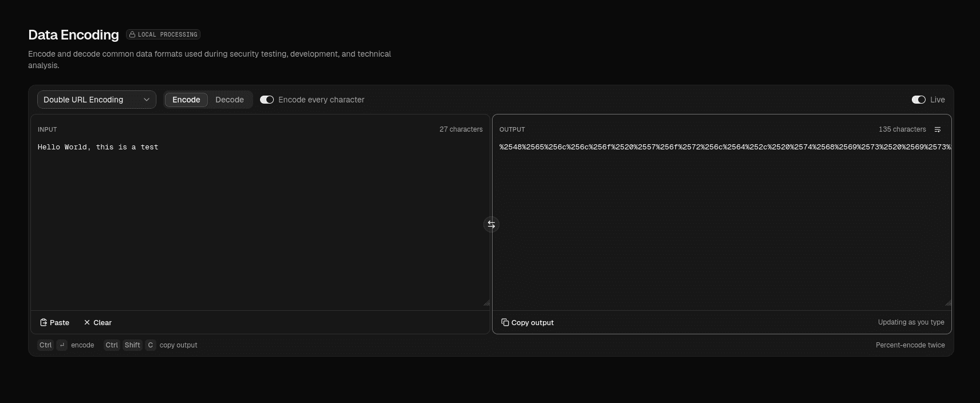Switch to Decode mode
Image resolution: width=980 pixels, height=403 pixels.
(x=230, y=100)
